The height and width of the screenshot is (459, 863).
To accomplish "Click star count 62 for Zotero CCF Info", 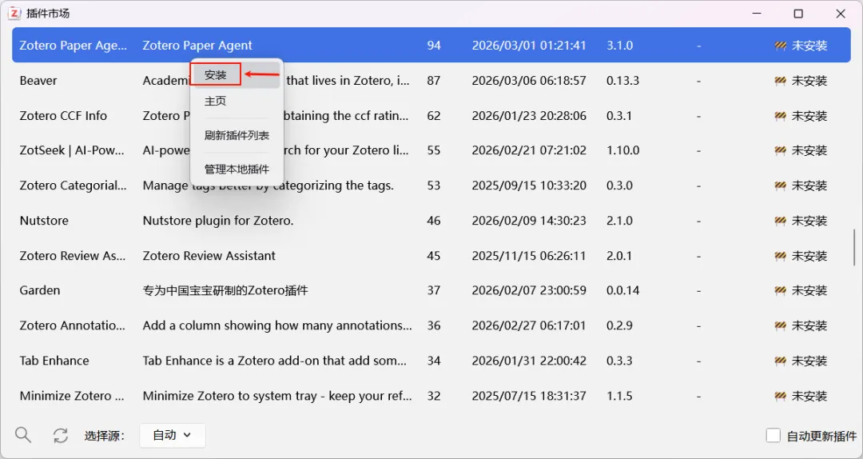I will (x=434, y=116).
